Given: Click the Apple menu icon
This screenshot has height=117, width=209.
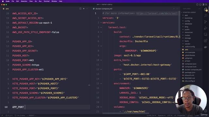Looking at the screenshot, I should coord(3,1).
